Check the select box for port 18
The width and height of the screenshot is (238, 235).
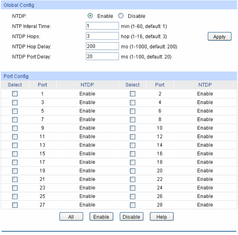pyautogui.click(x=133, y=162)
